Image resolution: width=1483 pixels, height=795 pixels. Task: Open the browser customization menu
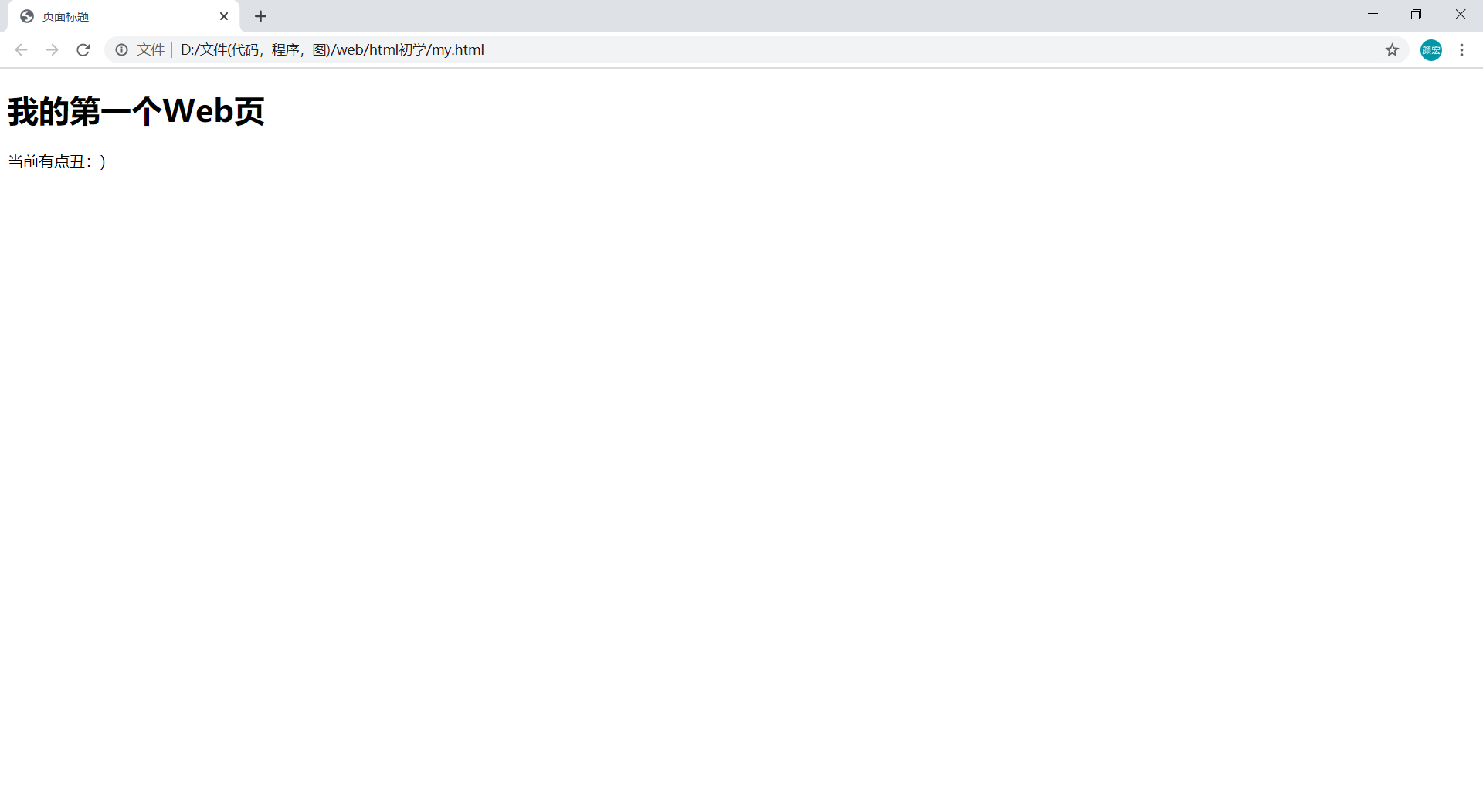[x=1461, y=49]
